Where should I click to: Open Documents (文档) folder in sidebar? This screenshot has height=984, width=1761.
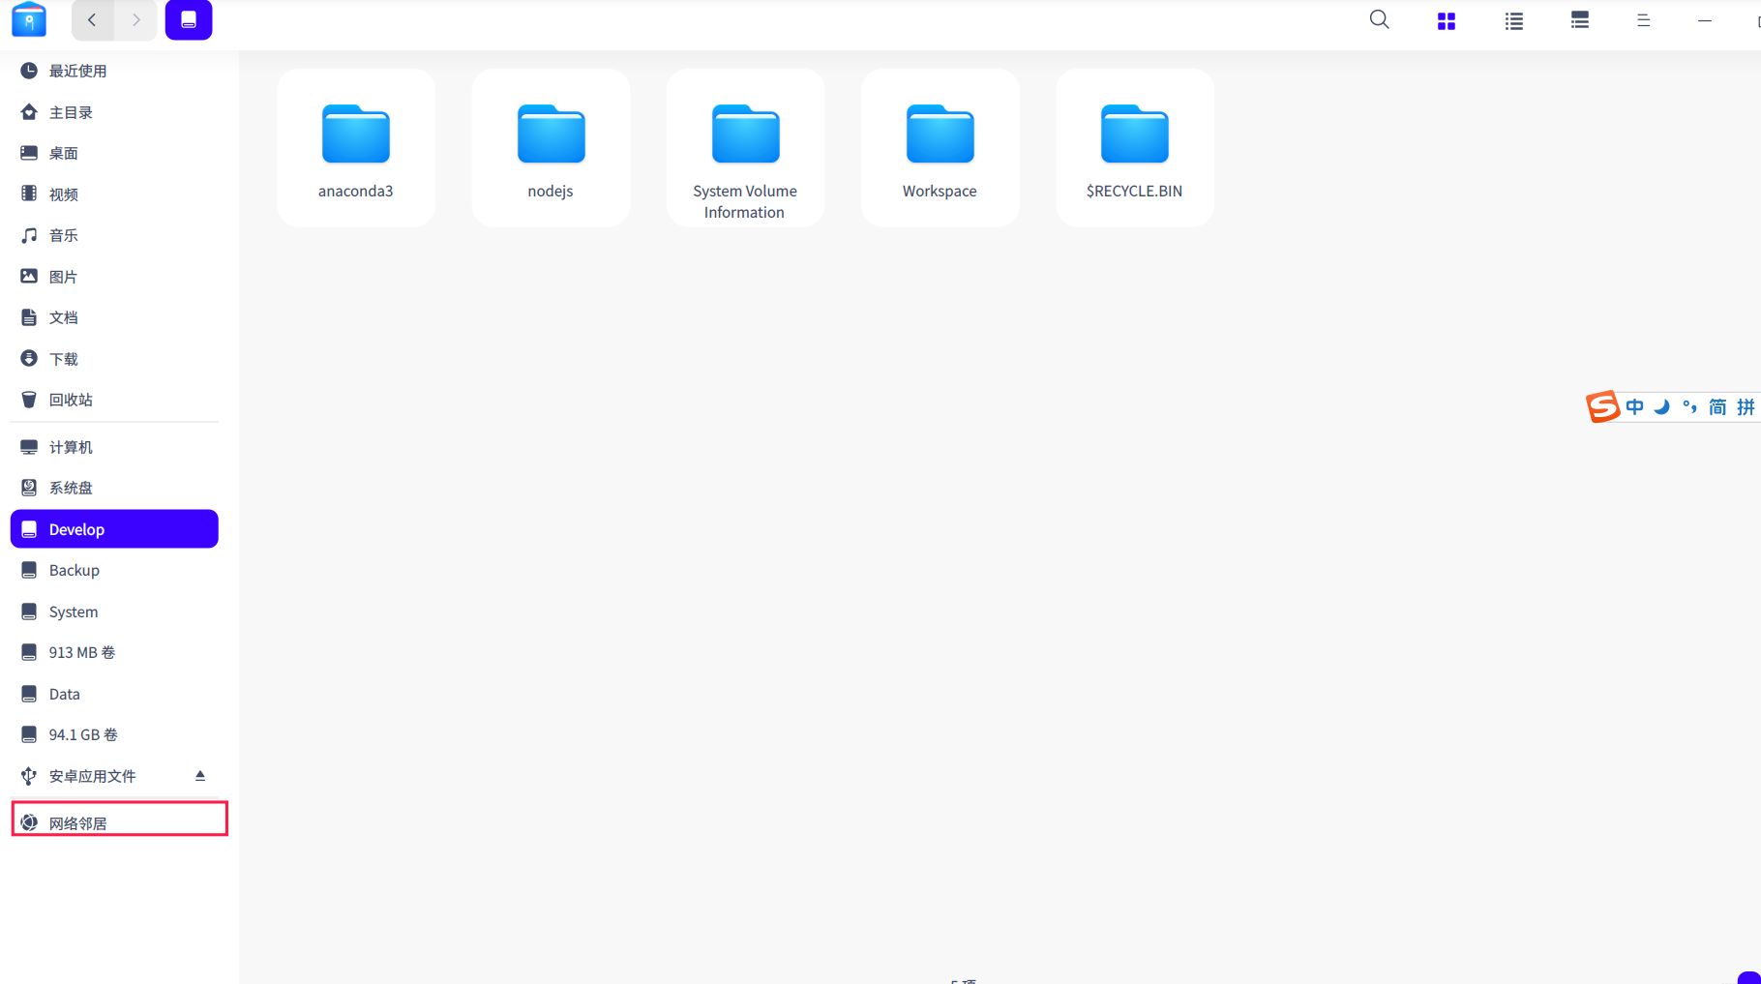coord(114,317)
